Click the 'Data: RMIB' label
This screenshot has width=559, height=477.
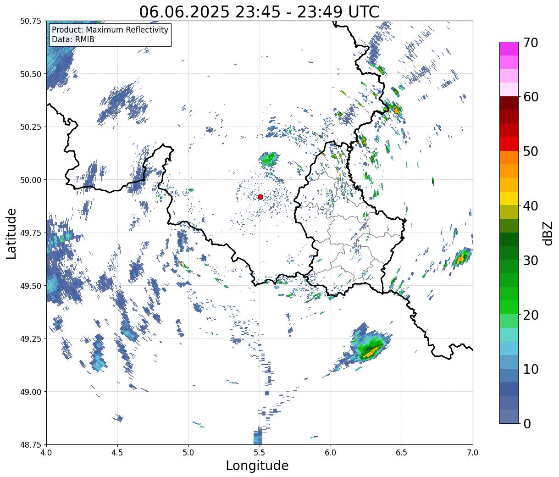(73, 40)
